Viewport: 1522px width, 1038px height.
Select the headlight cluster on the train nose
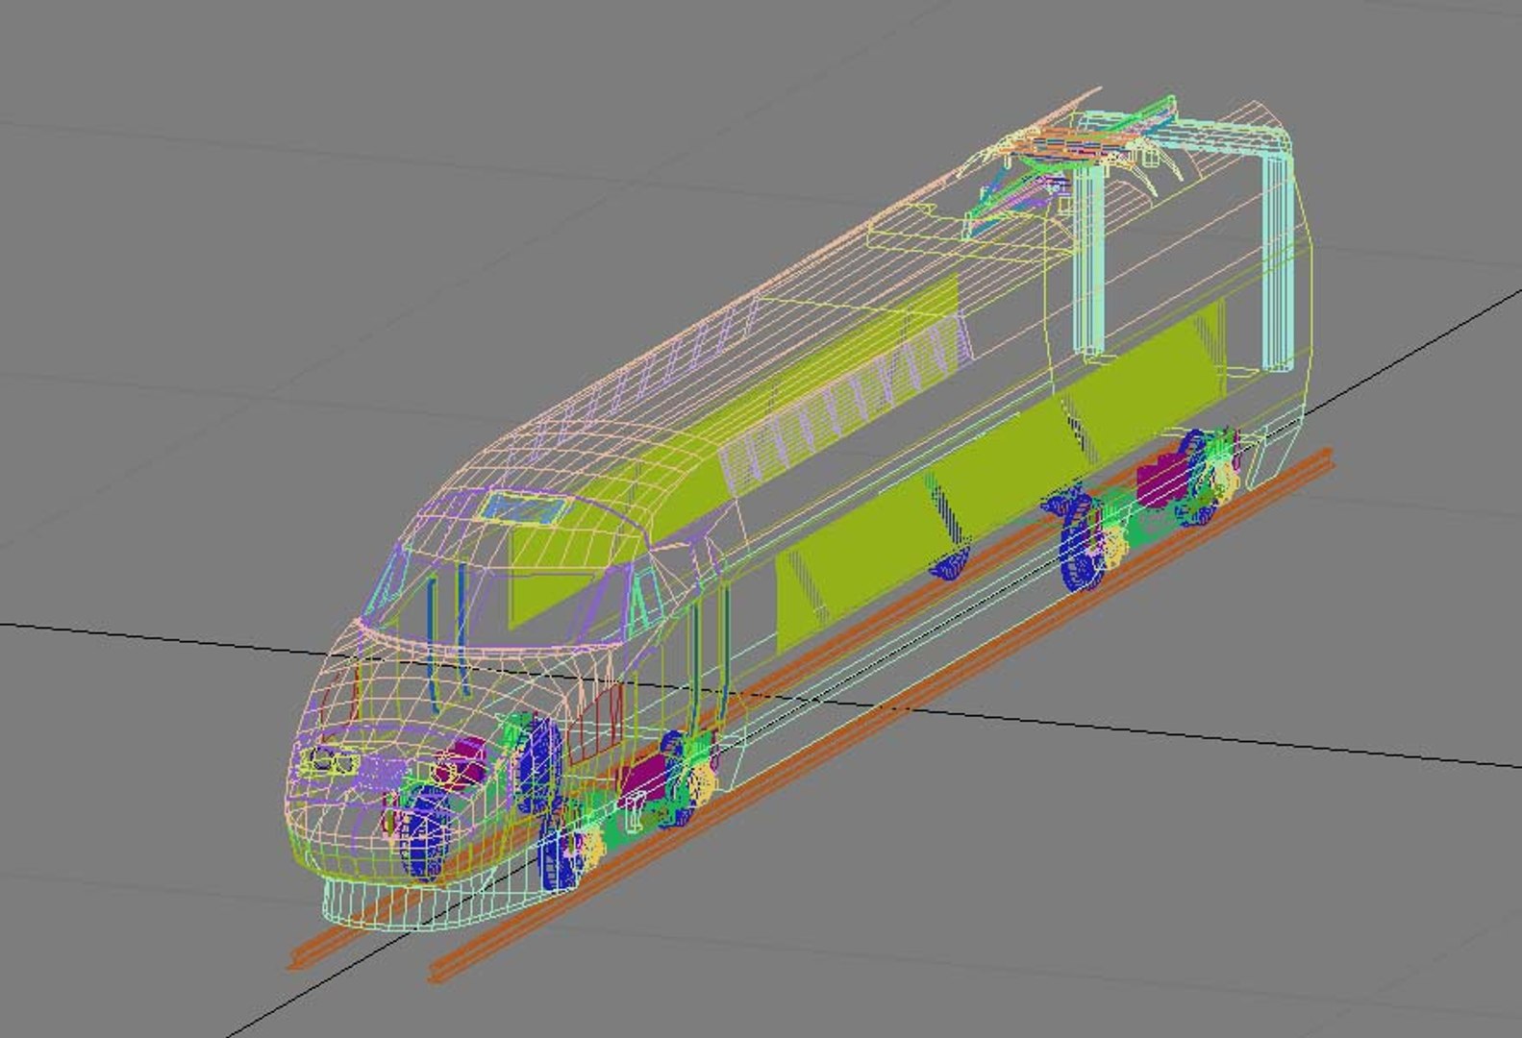(x=329, y=762)
